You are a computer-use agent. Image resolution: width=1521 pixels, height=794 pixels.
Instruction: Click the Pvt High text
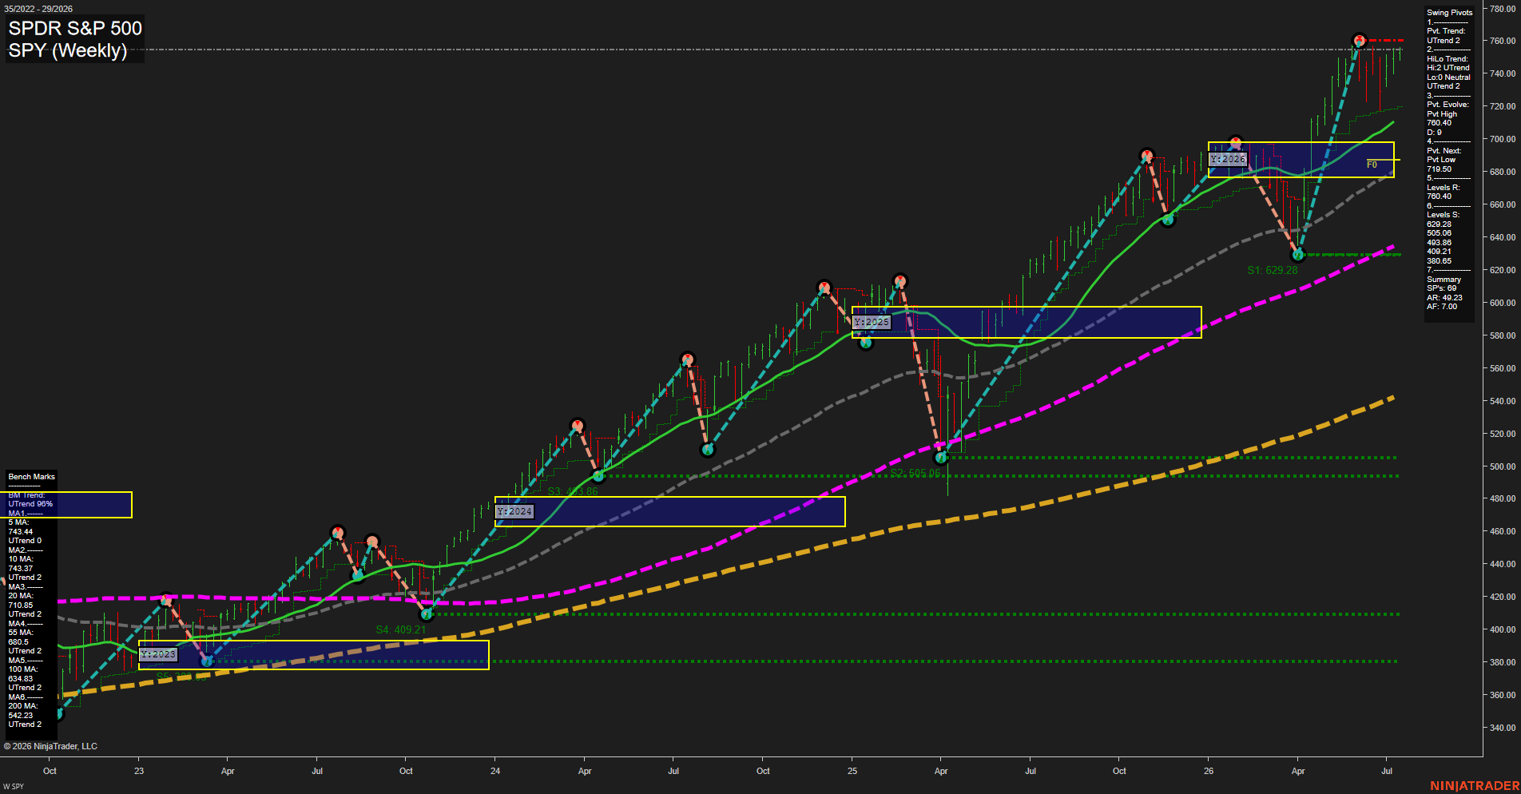tap(1442, 114)
